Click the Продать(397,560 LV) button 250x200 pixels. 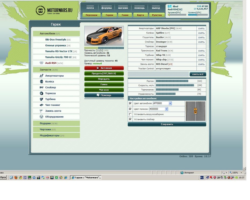[104, 73]
